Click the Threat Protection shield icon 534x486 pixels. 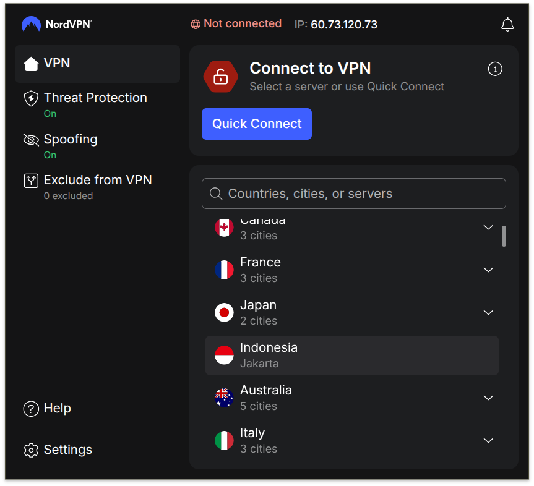tap(31, 98)
